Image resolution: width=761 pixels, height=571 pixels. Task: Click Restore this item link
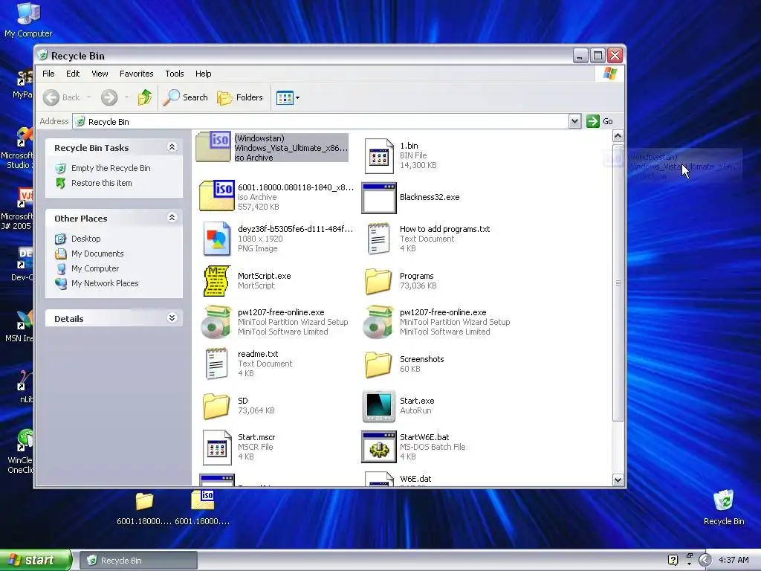click(101, 183)
